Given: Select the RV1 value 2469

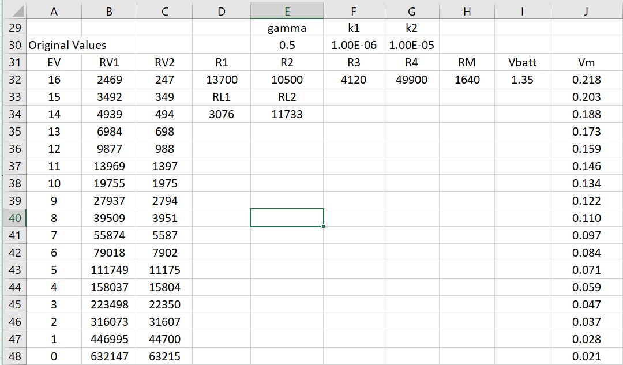Looking at the screenshot, I should tap(109, 80).
